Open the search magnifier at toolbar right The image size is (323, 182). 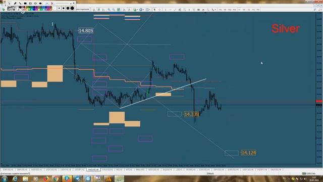click(315, 10)
